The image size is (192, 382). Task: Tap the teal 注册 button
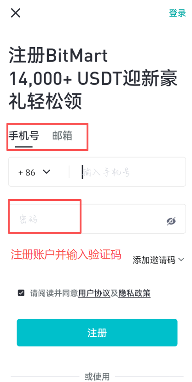[97, 333]
